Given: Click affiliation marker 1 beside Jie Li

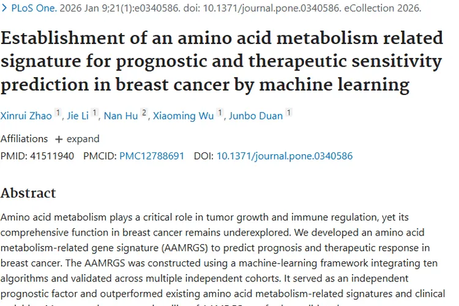Looking at the screenshot, I should coord(95,112).
